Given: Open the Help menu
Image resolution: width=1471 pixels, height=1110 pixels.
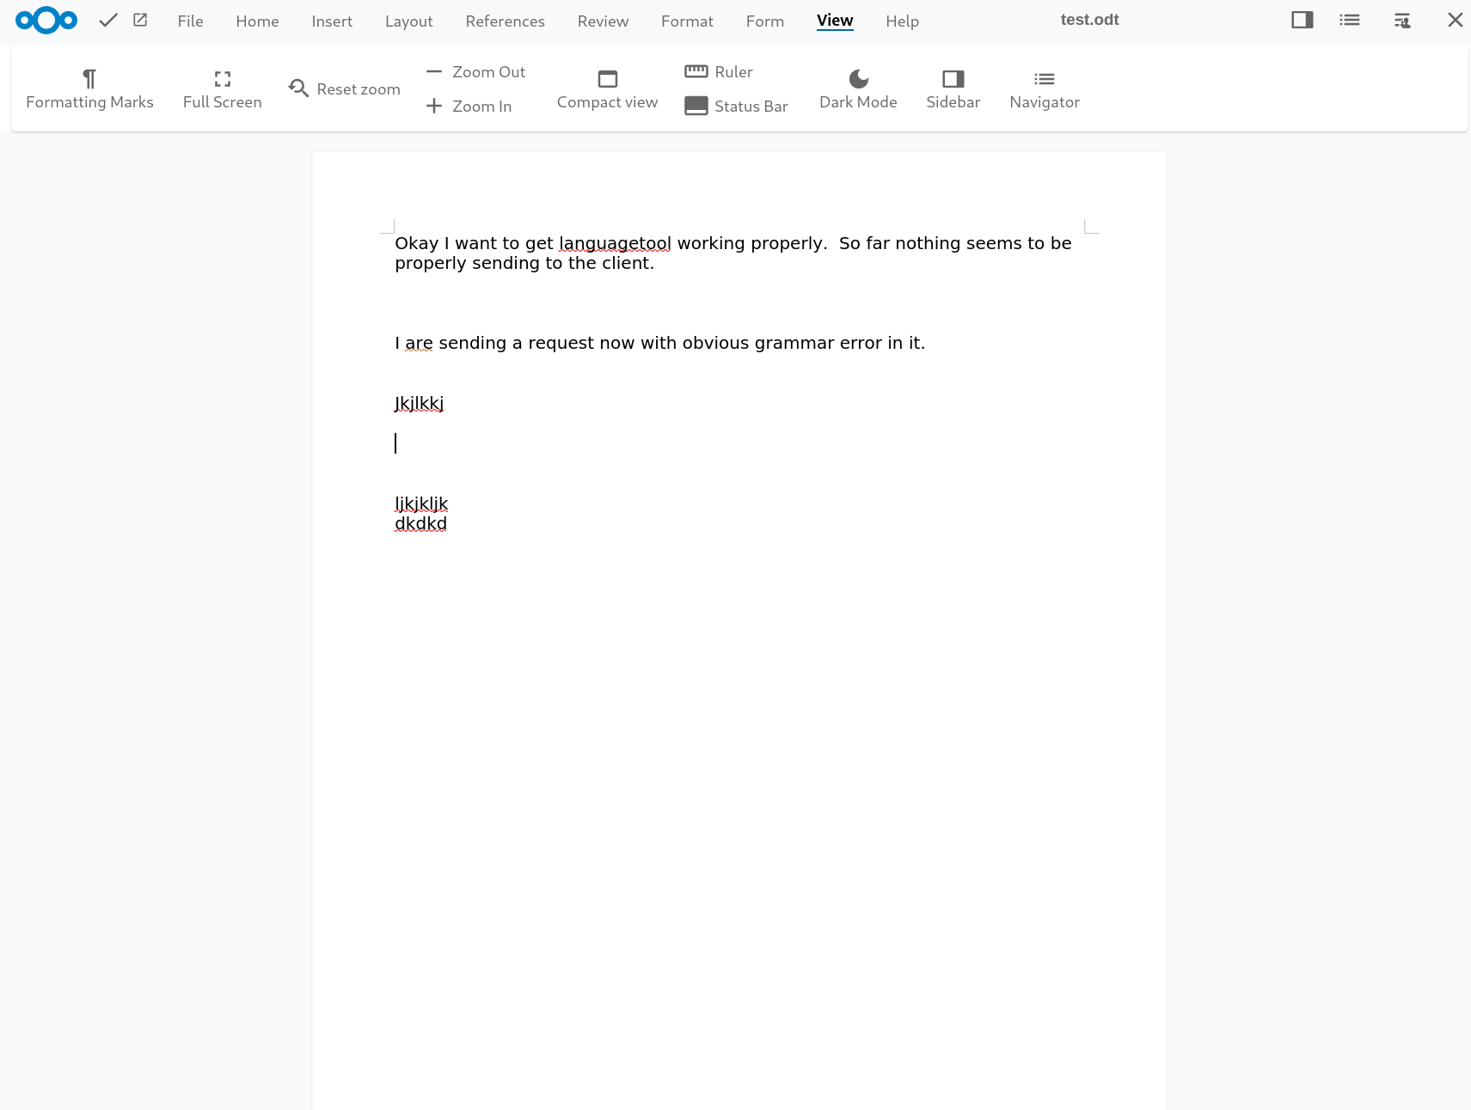Looking at the screenshot, I should pyautogui.click(x=902, y=21).
